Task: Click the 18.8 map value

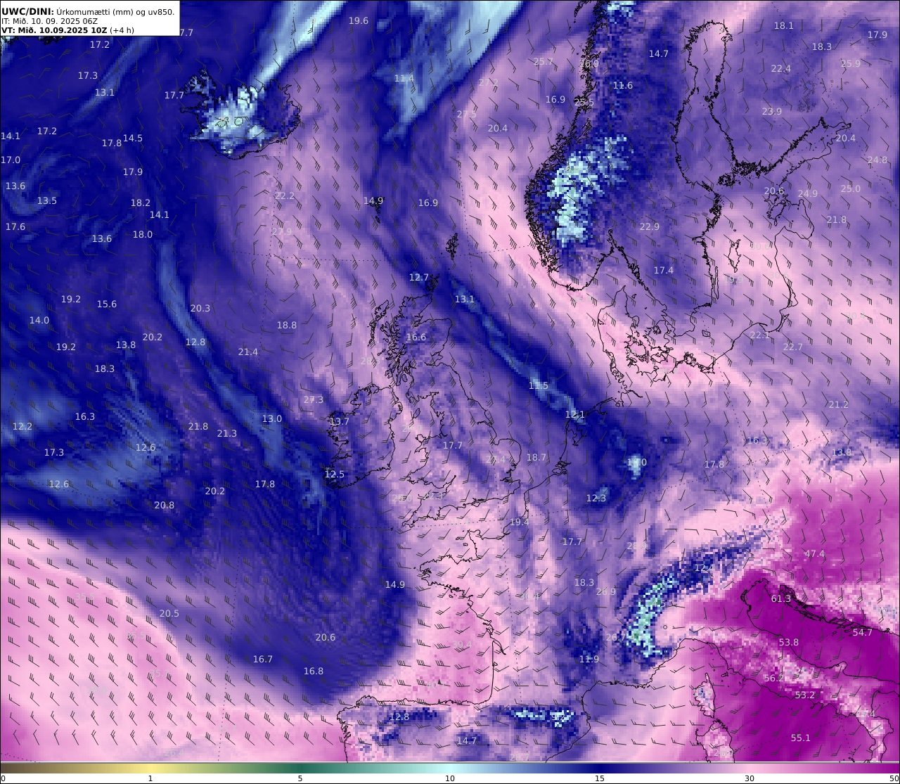Action: pyautogui.click(x=287, y=326)
